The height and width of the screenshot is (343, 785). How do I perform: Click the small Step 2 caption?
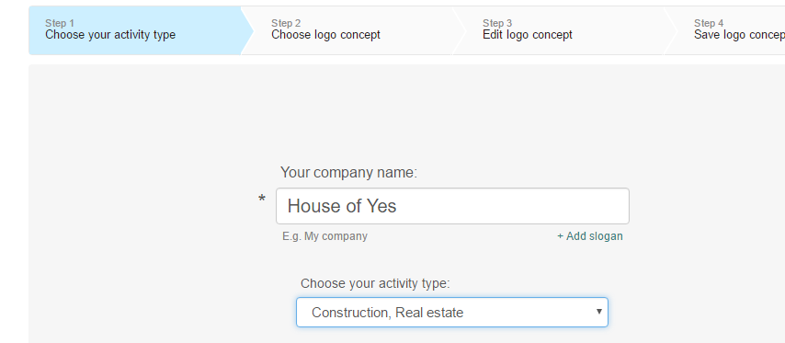(286, 23)
